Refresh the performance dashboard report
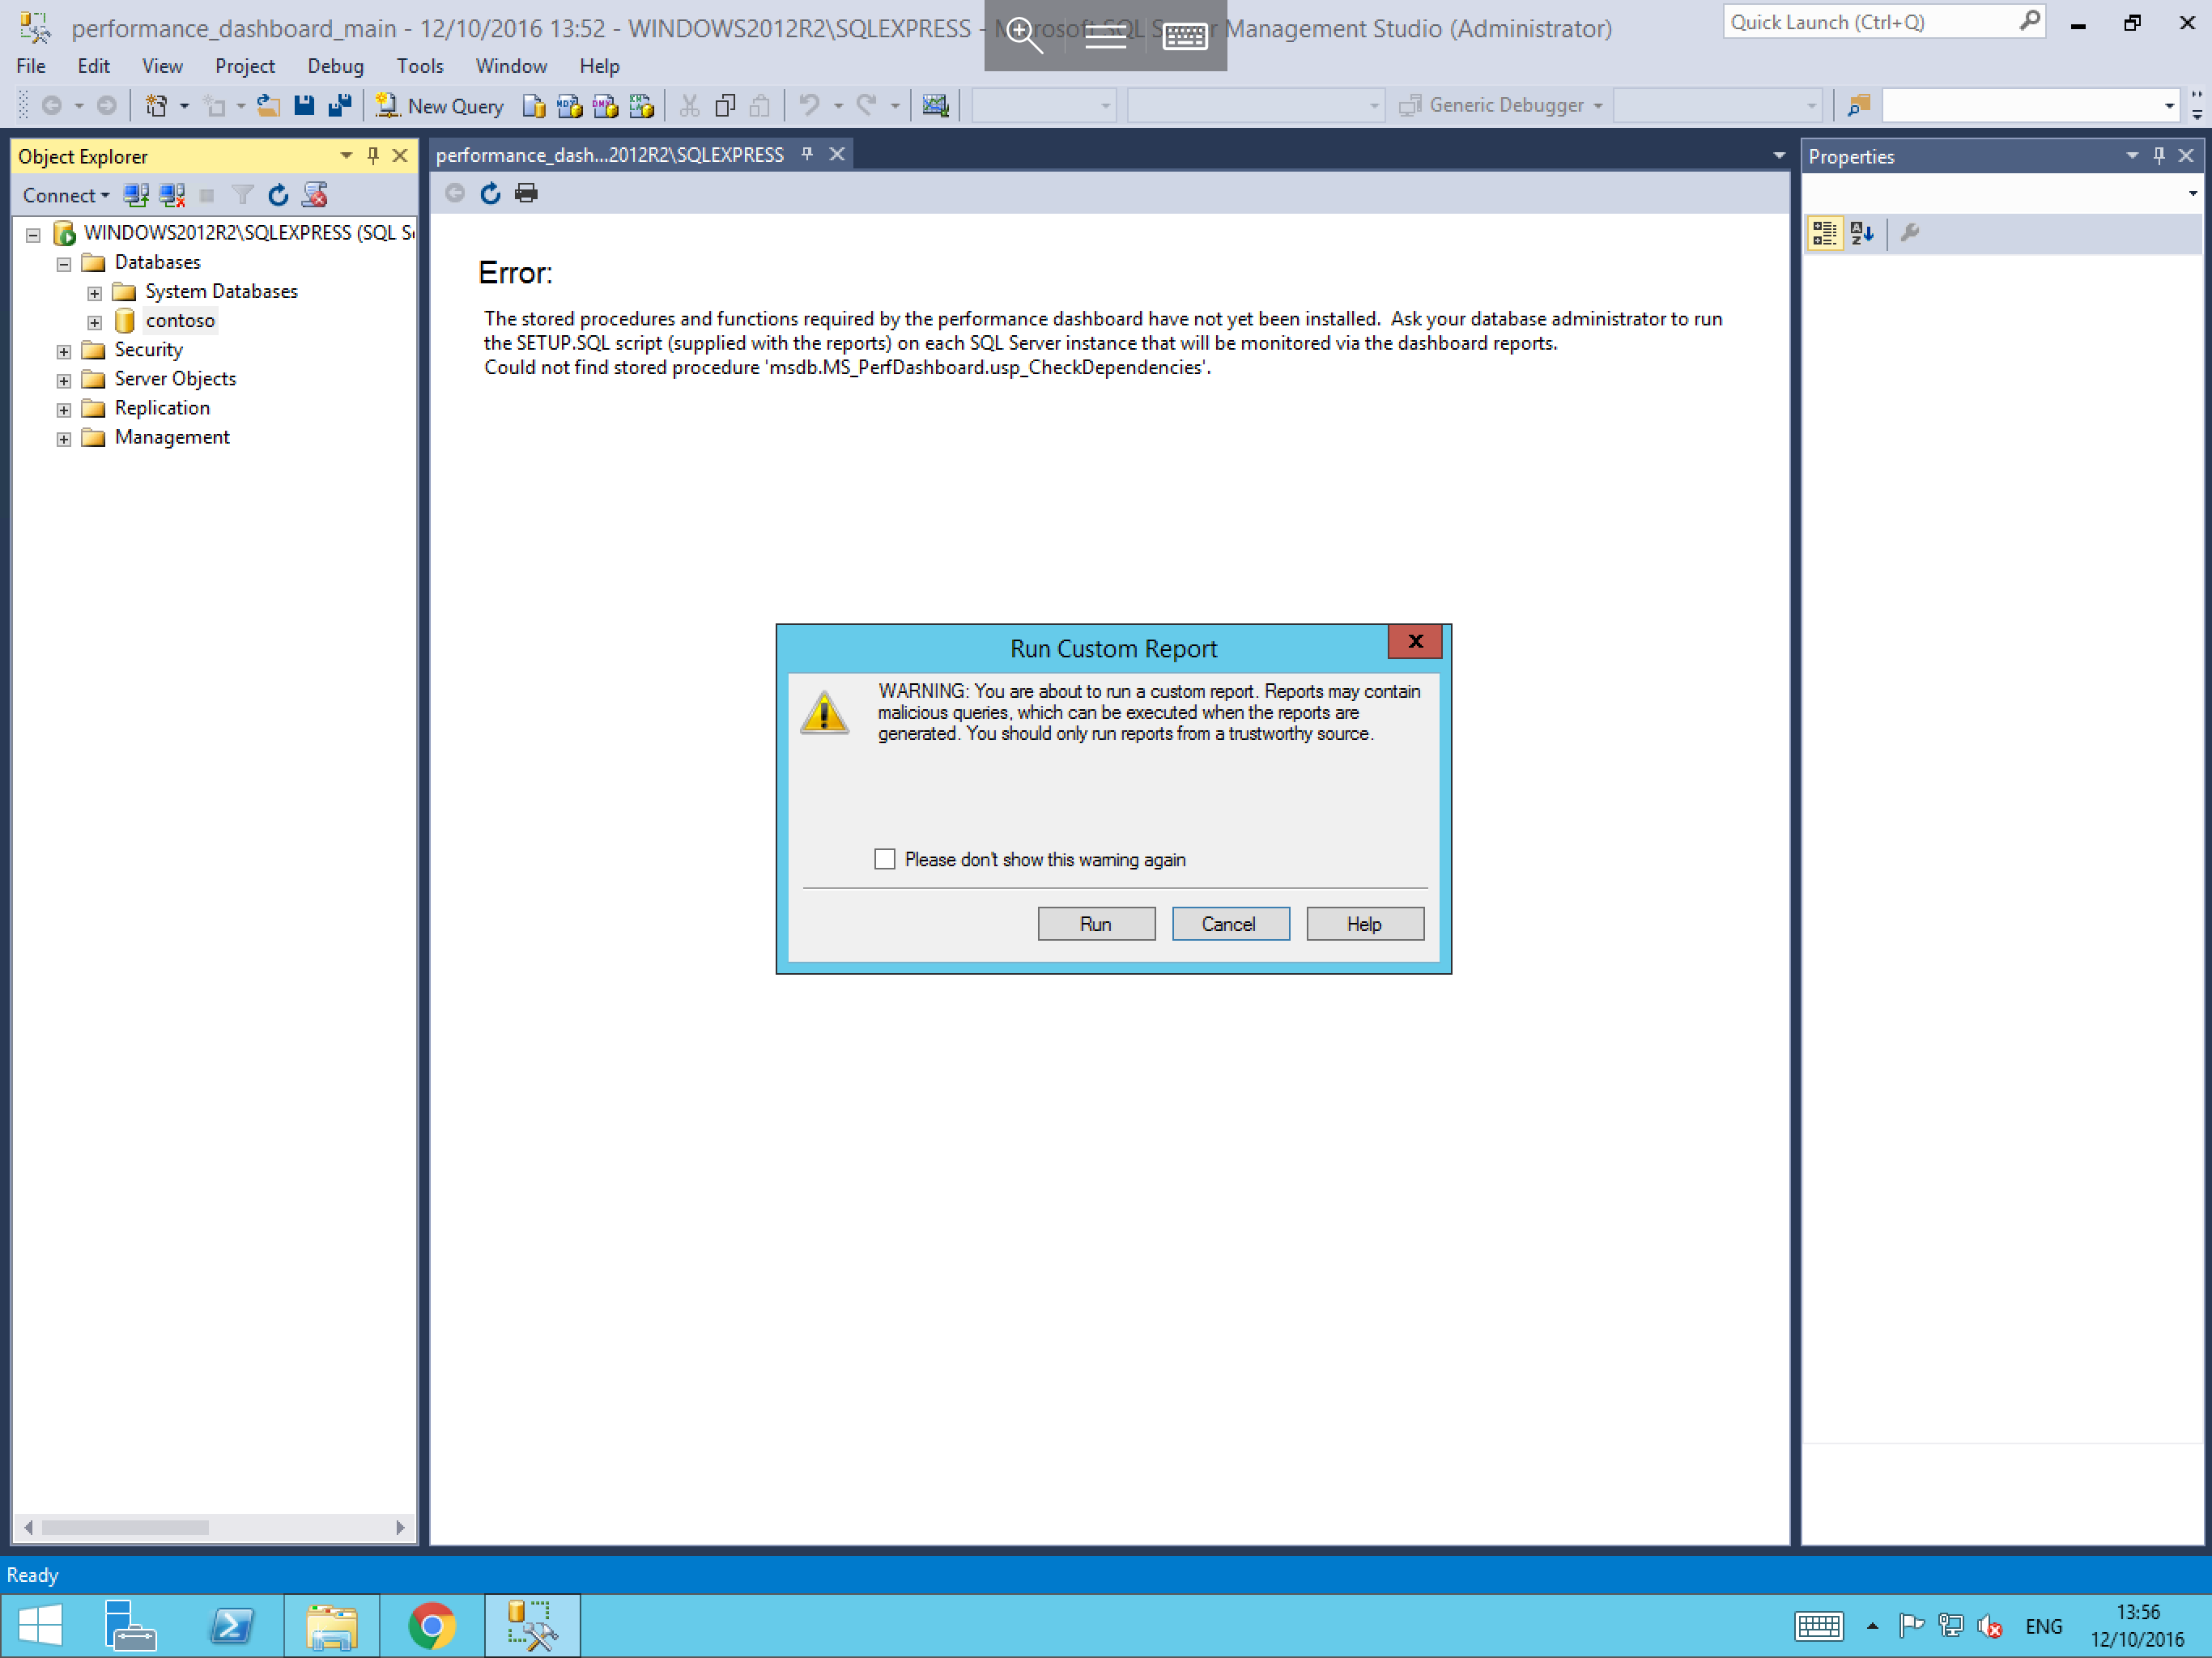This screenshot has height=1658, width=2212. pos(490,193)
